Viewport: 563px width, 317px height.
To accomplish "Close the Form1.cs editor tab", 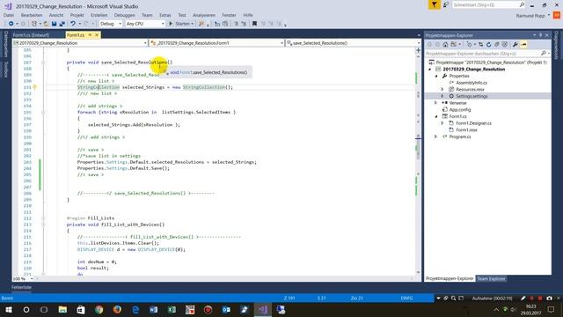I will pyautogui.click(x=97, y=35).
